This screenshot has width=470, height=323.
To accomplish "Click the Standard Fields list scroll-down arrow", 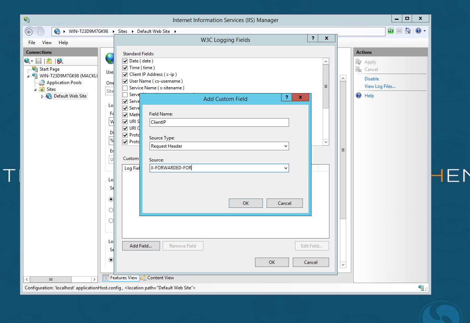I will 326,142.
